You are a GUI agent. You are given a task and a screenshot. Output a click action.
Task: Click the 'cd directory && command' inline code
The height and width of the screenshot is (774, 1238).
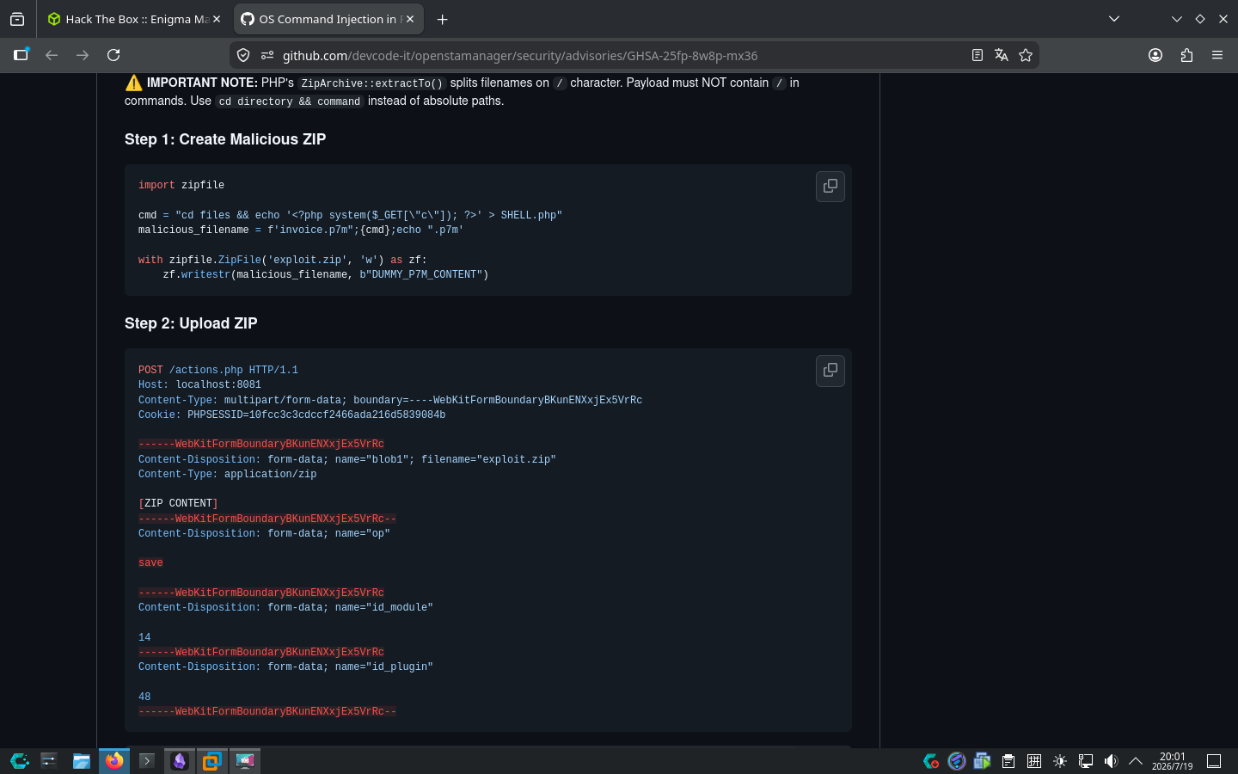click(289, 101)
